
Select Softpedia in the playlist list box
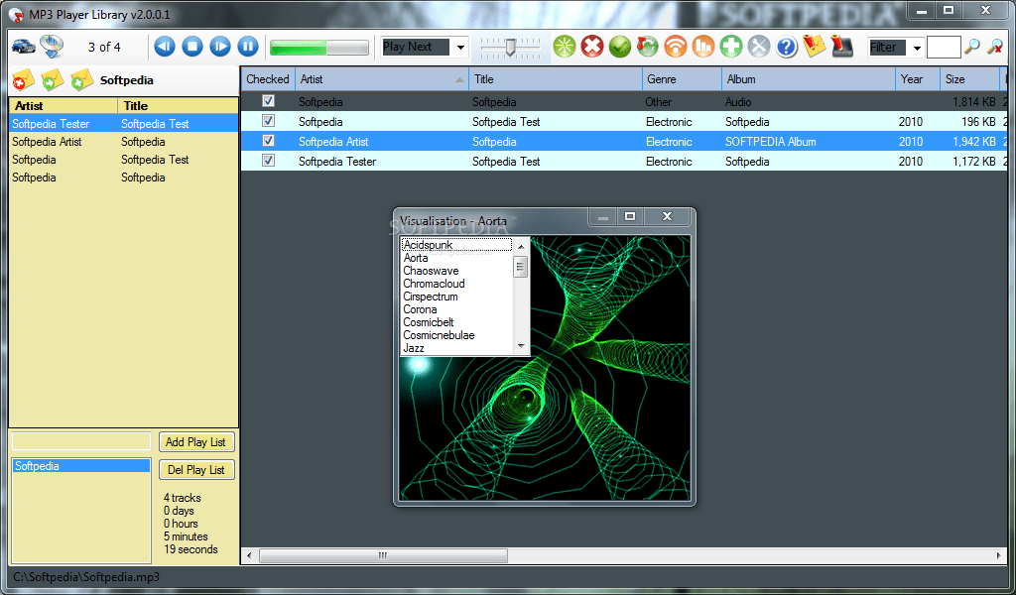tap(81, 466)
